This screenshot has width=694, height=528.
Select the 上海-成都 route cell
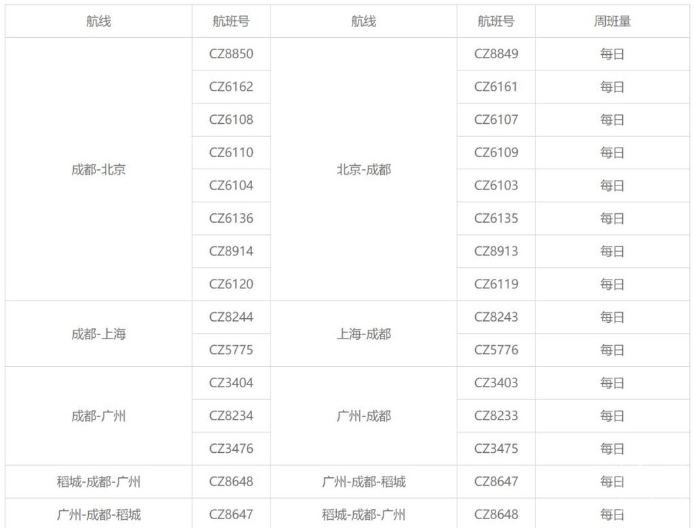364,334
